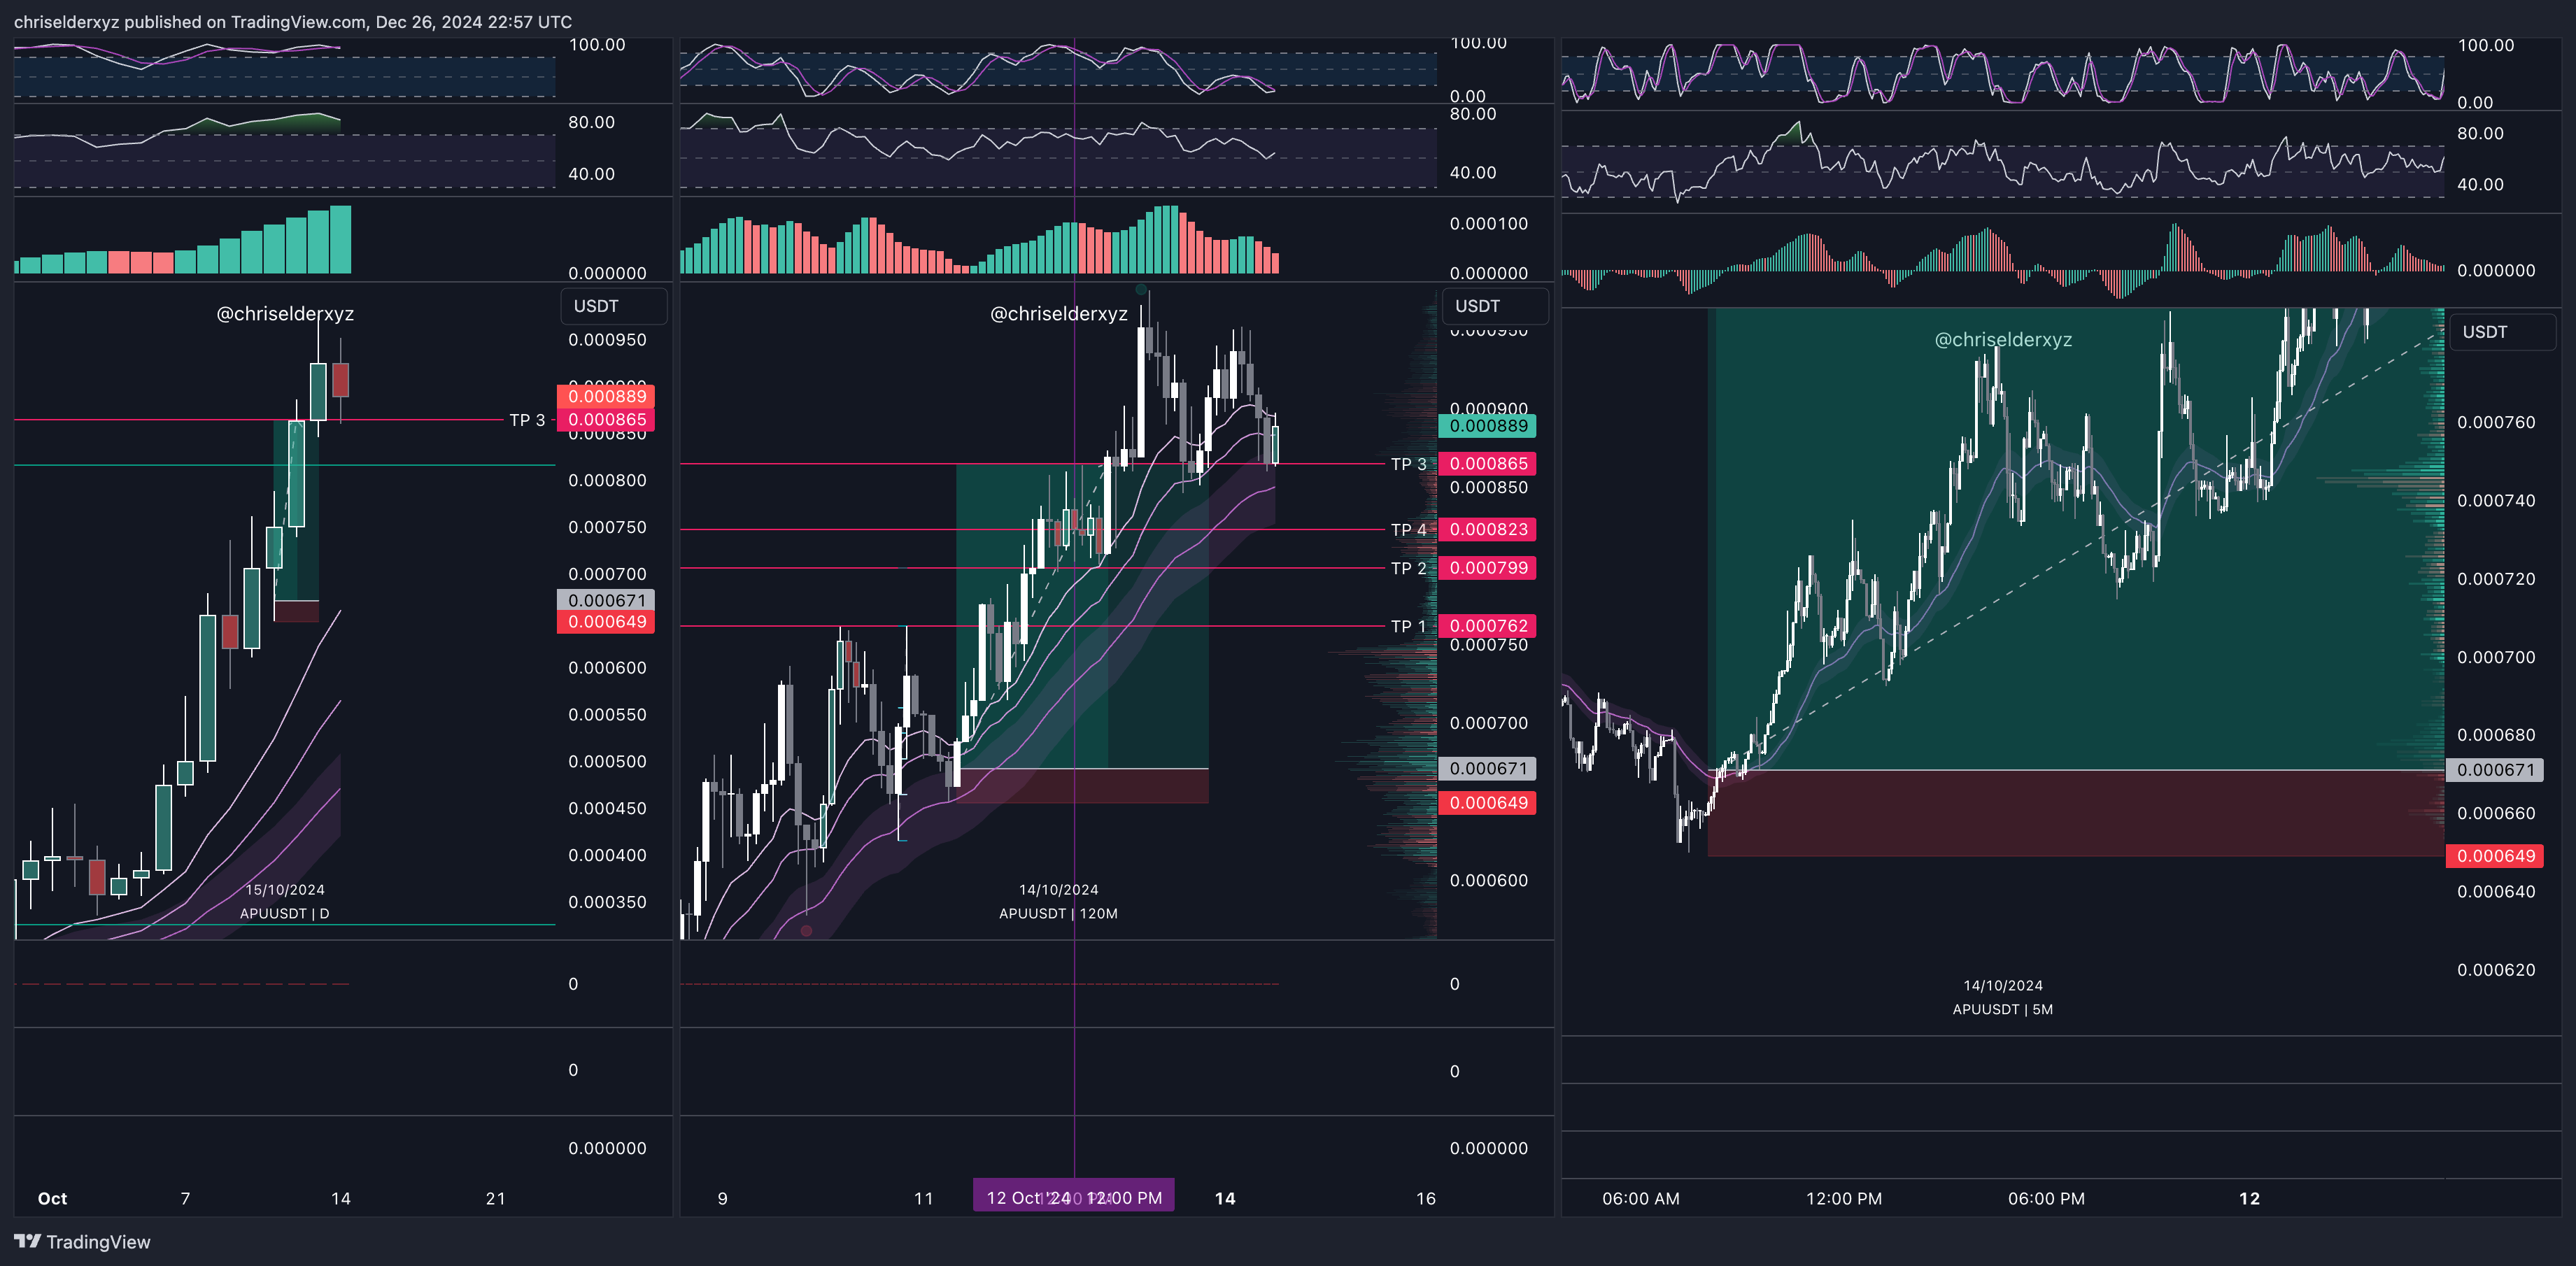Click the TP 4 price tag 0.000823
This screenshot has width=2576, height=1266.
click(1487, 530)
